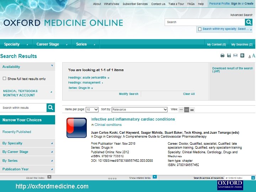Remove the acute pericarditis heading filter
This screenshot has width=256, height=192.
[108, 78]
